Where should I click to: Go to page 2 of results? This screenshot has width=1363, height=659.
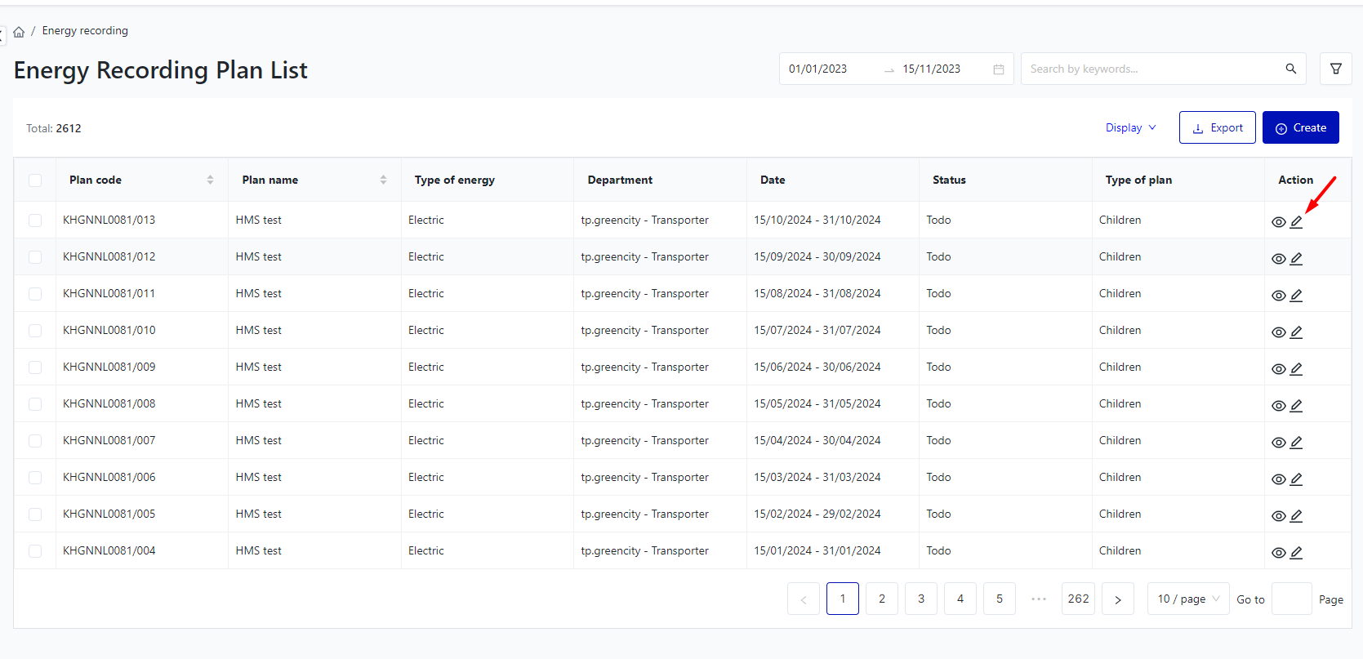(x=881, y=599)
